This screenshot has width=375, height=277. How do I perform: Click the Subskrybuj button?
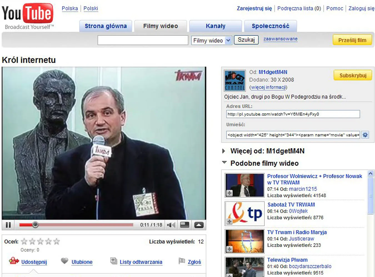pos(352,75)
